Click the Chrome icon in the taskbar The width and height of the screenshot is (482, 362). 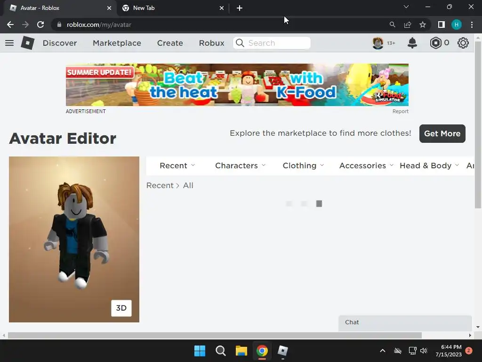pos(262,351)
